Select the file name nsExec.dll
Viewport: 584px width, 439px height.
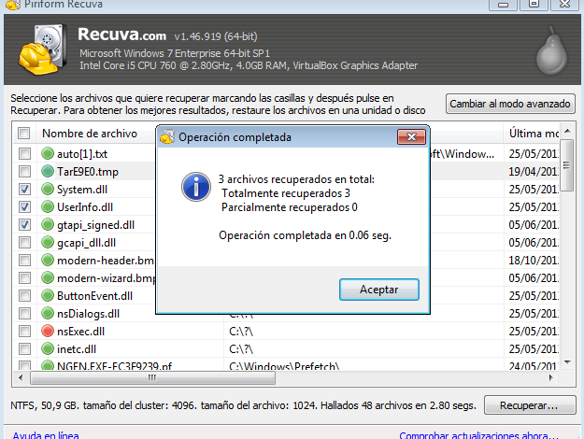(x=80, y=332)
